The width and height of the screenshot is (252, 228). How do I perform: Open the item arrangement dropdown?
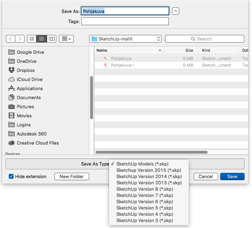click(x=66, y=39)
